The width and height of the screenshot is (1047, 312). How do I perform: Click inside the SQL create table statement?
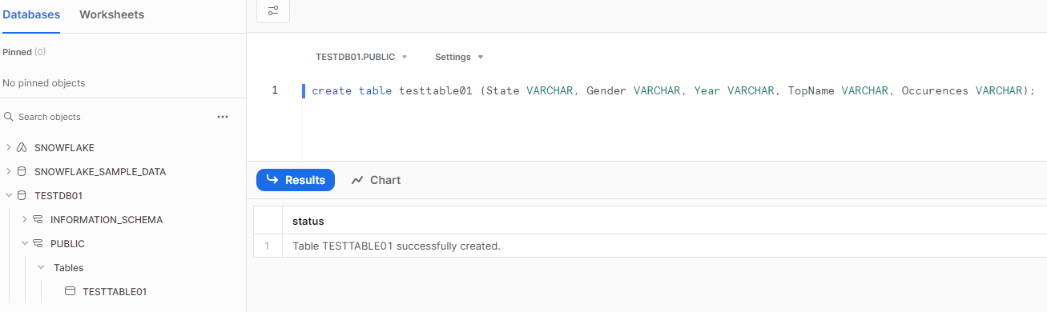point(674,91)
